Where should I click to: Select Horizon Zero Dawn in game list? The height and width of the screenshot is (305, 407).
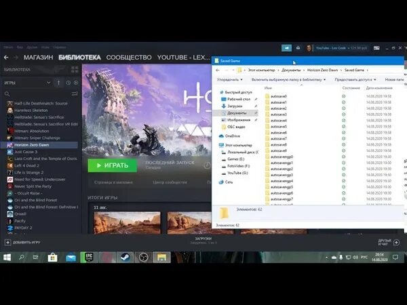coord(39,145)
